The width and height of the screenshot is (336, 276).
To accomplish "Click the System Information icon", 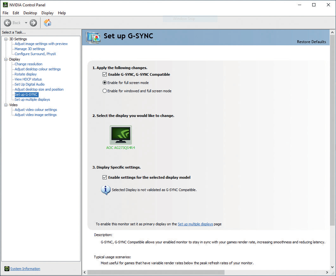I will point(7,268).
